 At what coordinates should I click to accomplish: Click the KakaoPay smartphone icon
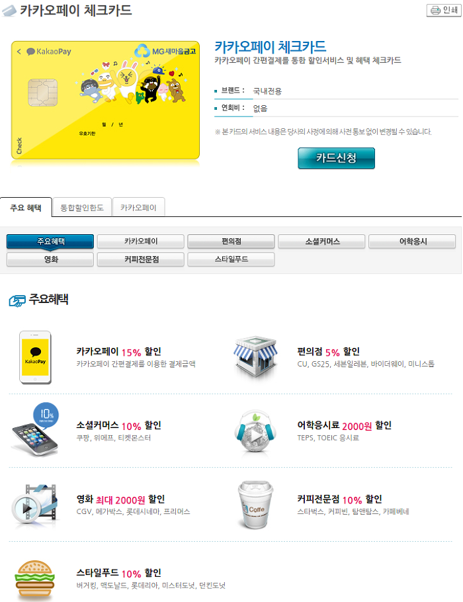coord(35,357)
